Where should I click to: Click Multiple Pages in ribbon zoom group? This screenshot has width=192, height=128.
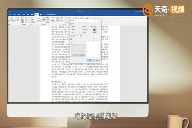[x=47, y=20]
